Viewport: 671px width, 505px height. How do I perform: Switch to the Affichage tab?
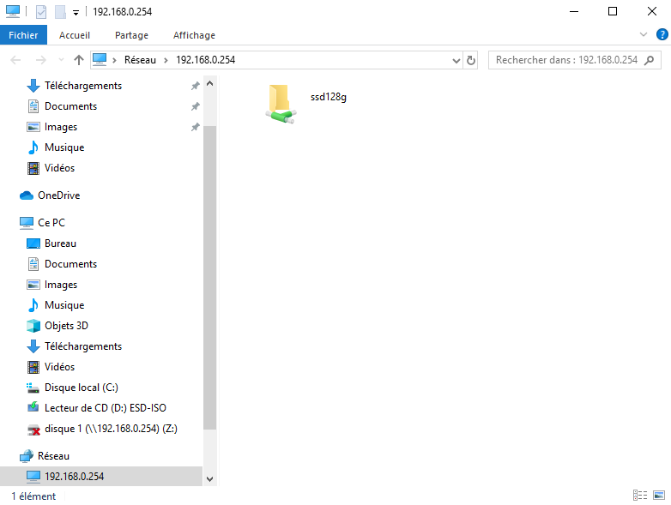click(x=194, y=35)
